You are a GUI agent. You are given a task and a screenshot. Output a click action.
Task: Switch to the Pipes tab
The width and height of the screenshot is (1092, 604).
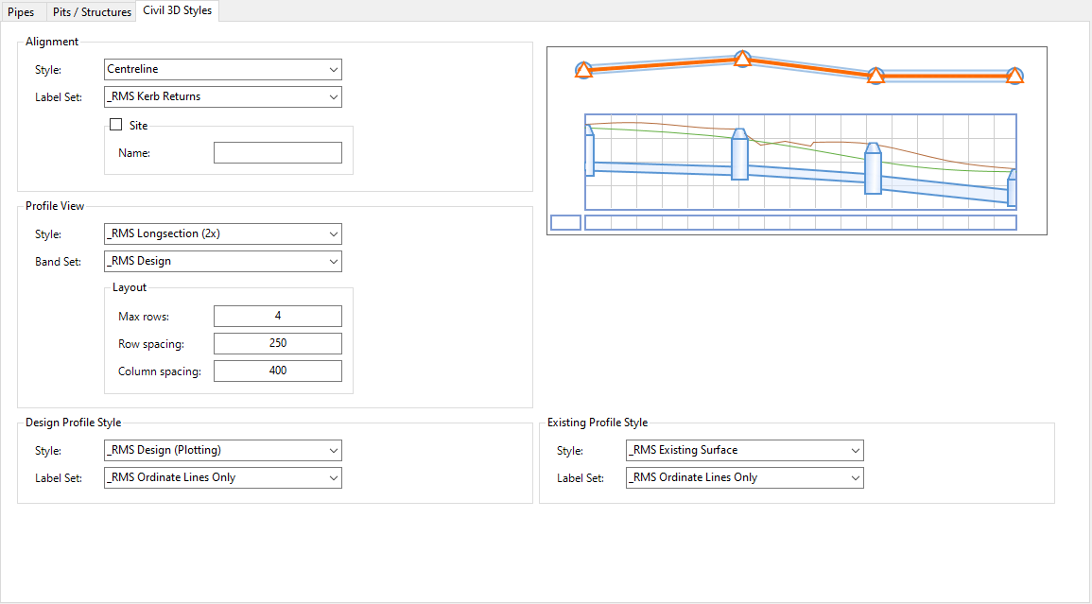coord(21,12)
